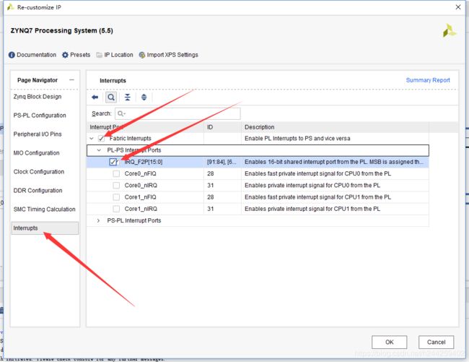Collapse the PL-PS Interrupt Ports node

[99, 150]
